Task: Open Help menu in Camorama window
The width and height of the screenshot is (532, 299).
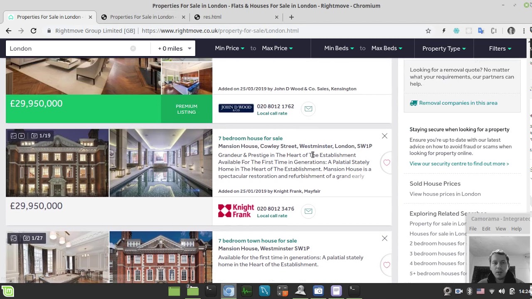Action: tap(516, 229)
